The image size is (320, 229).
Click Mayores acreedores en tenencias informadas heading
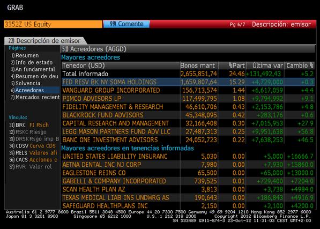(128, 148)
